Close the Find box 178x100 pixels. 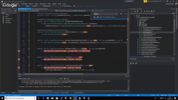coord(125,14)
